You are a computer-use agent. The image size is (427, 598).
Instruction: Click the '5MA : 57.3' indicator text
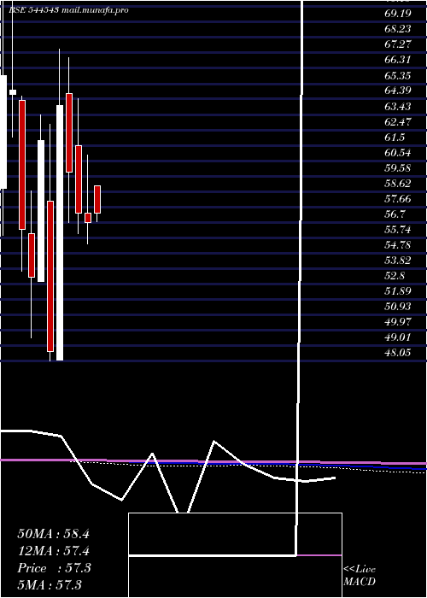(x=50, y=585)
